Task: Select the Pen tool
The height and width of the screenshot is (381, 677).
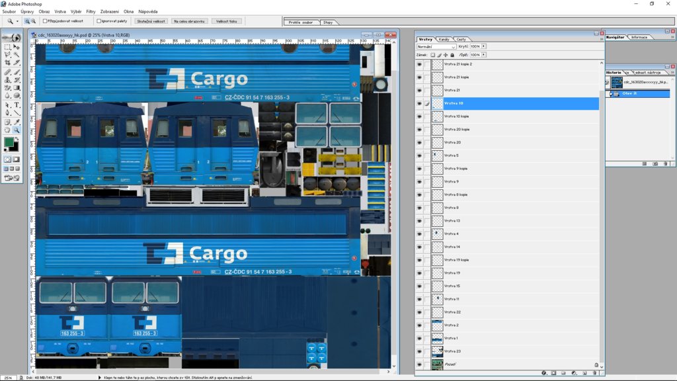Action: click(x=7, y=112)
